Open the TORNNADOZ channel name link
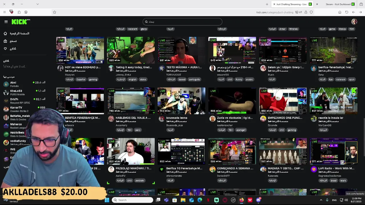The width and height of the screenshot is (365, 205). tap(174, 75)
